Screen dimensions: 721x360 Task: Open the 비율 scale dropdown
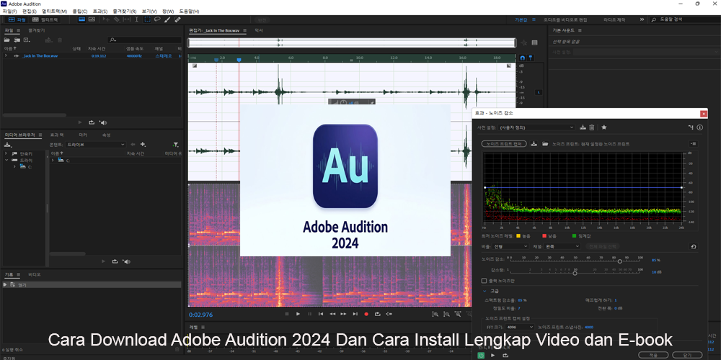point(510,246)
